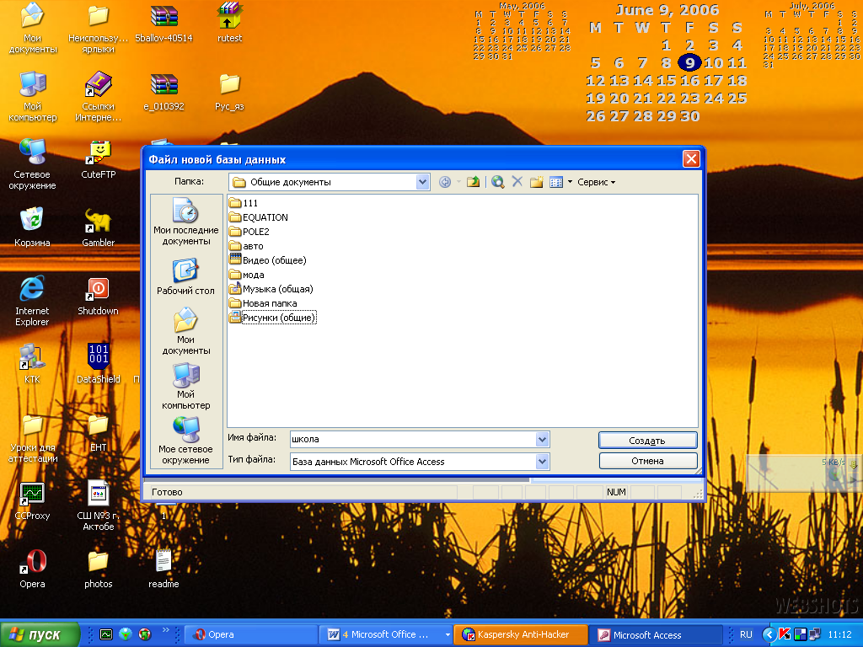Expand the Views dropdown arrow

click(x=570, y=182)
